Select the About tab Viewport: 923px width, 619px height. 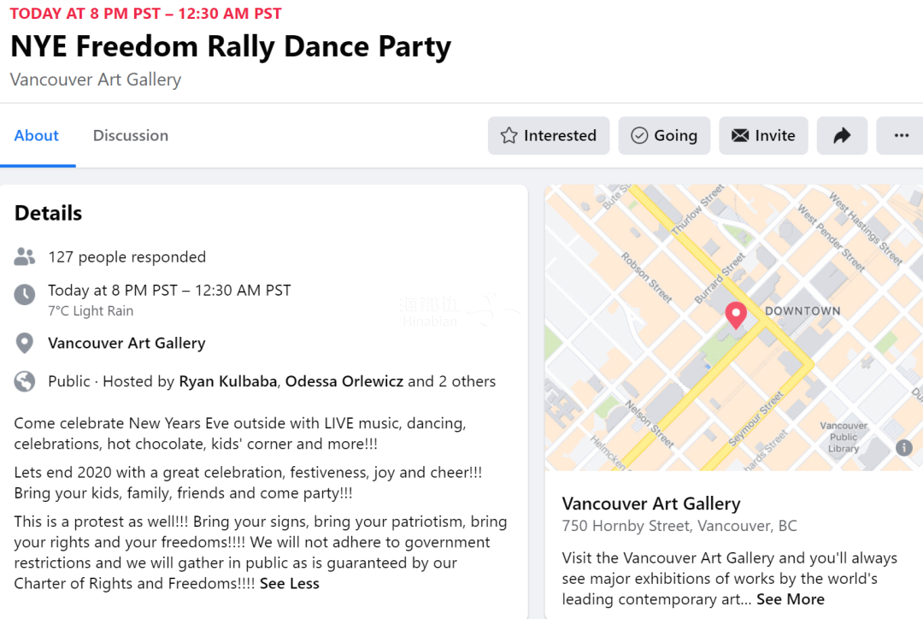[37, 136]
